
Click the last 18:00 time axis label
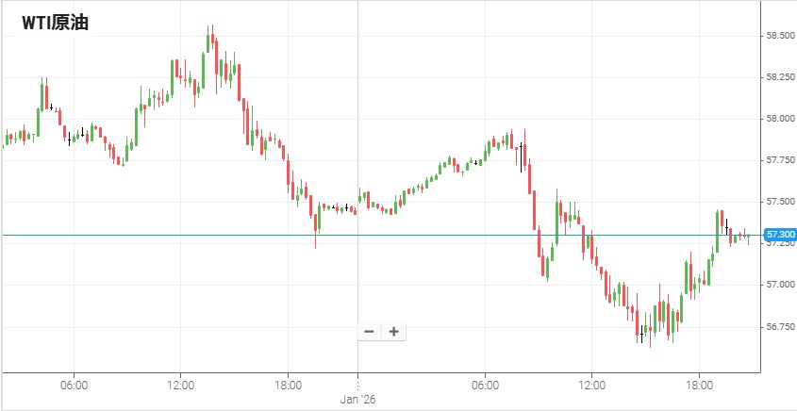click(x=699, y=385)
